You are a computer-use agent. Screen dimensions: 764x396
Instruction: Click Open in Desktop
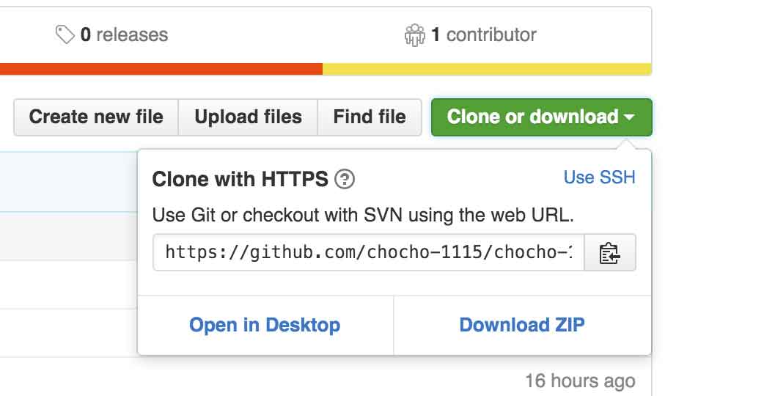265,325
